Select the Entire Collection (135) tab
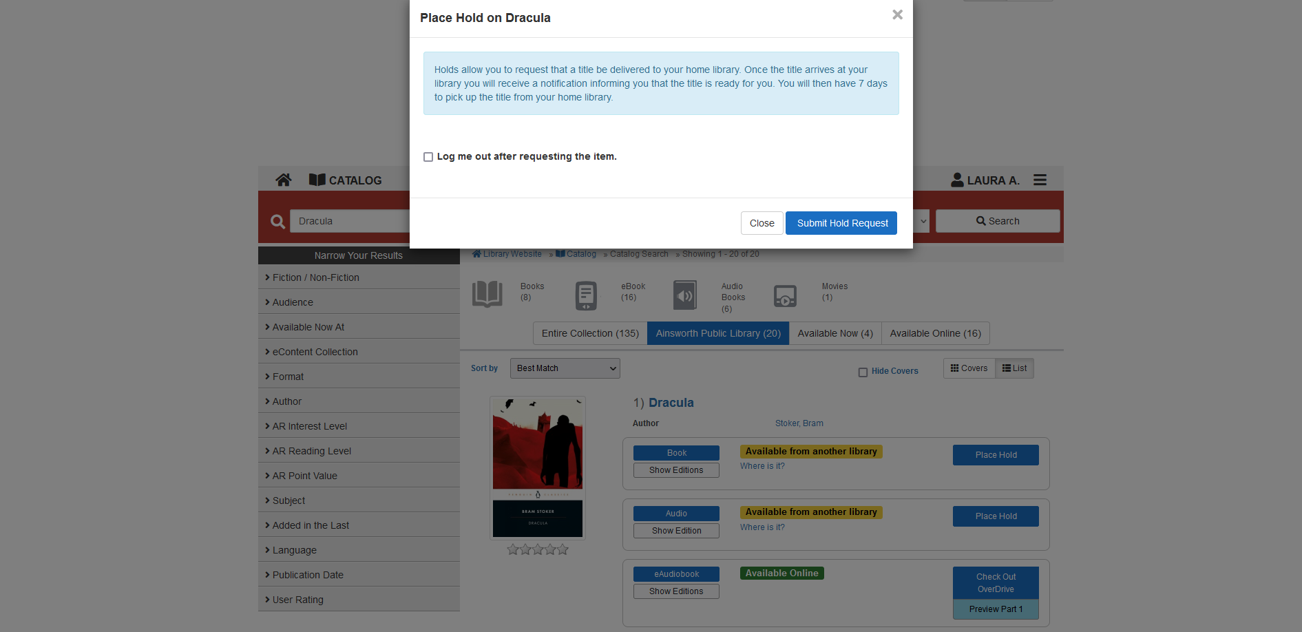This screenshot has height=632, width=1302. [590, 333]
